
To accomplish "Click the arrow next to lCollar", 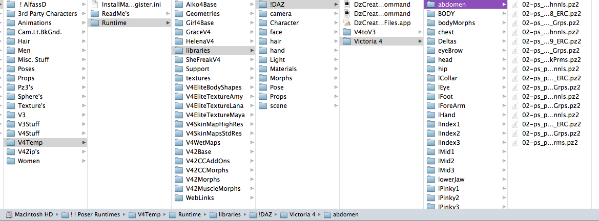I will coord(504,78).
